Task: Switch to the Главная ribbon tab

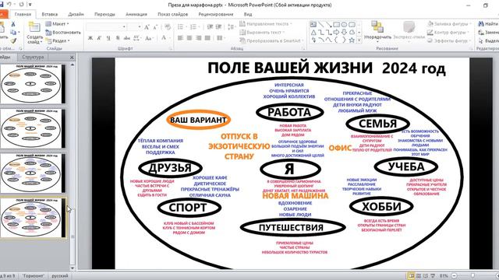Action: (23, 14)
